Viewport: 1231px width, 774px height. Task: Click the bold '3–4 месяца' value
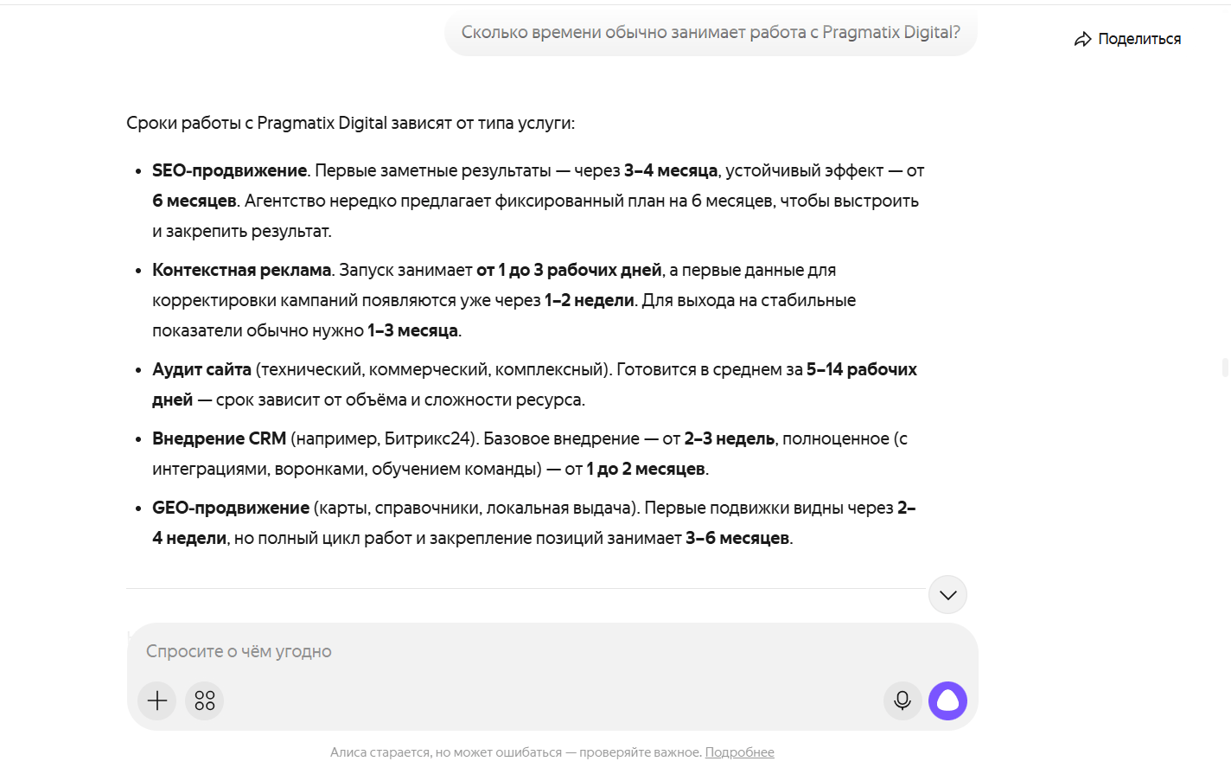[671, 170]
